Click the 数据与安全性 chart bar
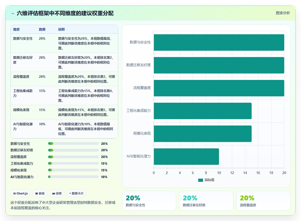 point(219,43)
